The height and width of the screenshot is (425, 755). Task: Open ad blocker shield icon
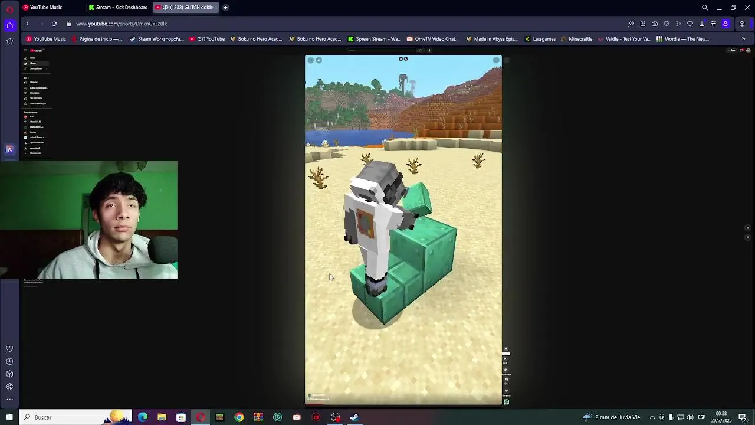pos(667,24)
